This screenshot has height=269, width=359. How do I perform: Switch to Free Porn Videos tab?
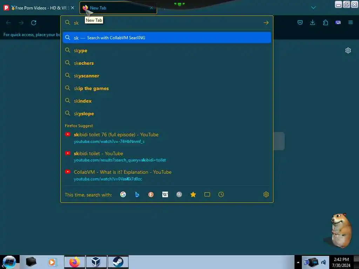point(39,8)
